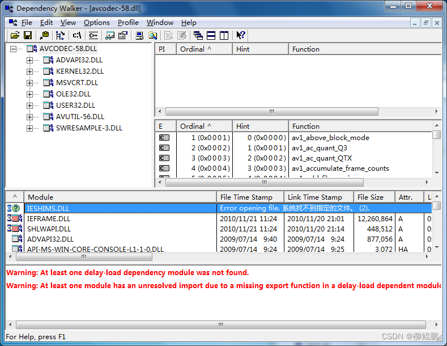Expand the MSVCRT.DLL tree node
447x346 pixels.
[29, 83]
